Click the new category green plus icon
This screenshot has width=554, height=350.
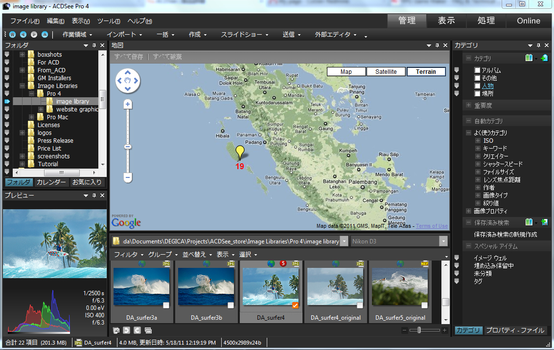click(x=544, y=58)
